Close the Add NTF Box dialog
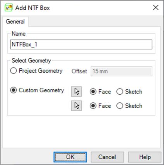Image resolution: width=164 pixels, height=165 pixels. pos(156,8)
